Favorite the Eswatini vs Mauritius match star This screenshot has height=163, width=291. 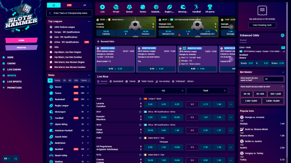point(140,112)
